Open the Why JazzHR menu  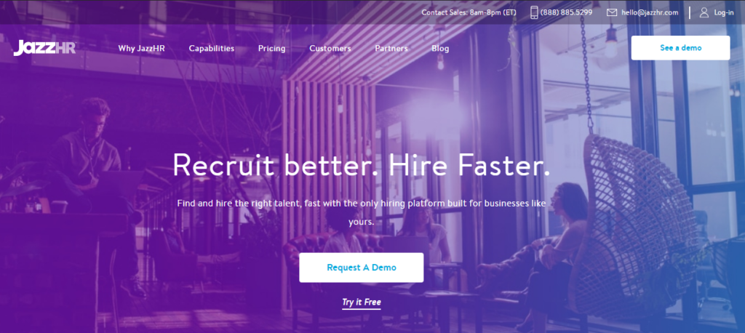[142, 49]
